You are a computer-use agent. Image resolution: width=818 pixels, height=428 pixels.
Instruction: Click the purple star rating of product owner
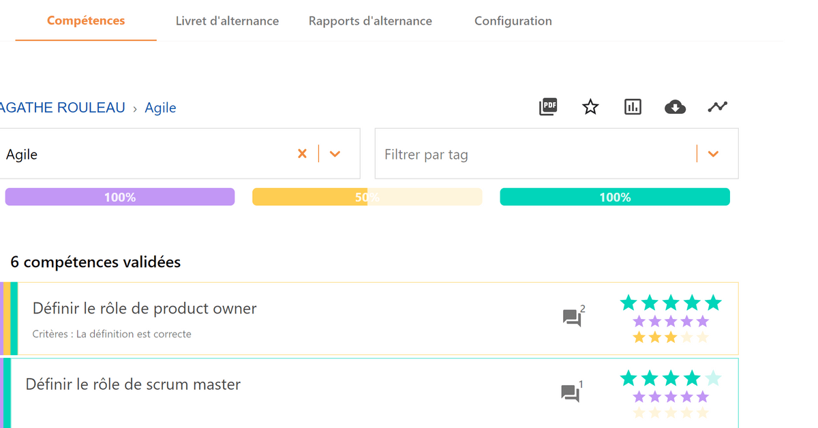[671, 321]
